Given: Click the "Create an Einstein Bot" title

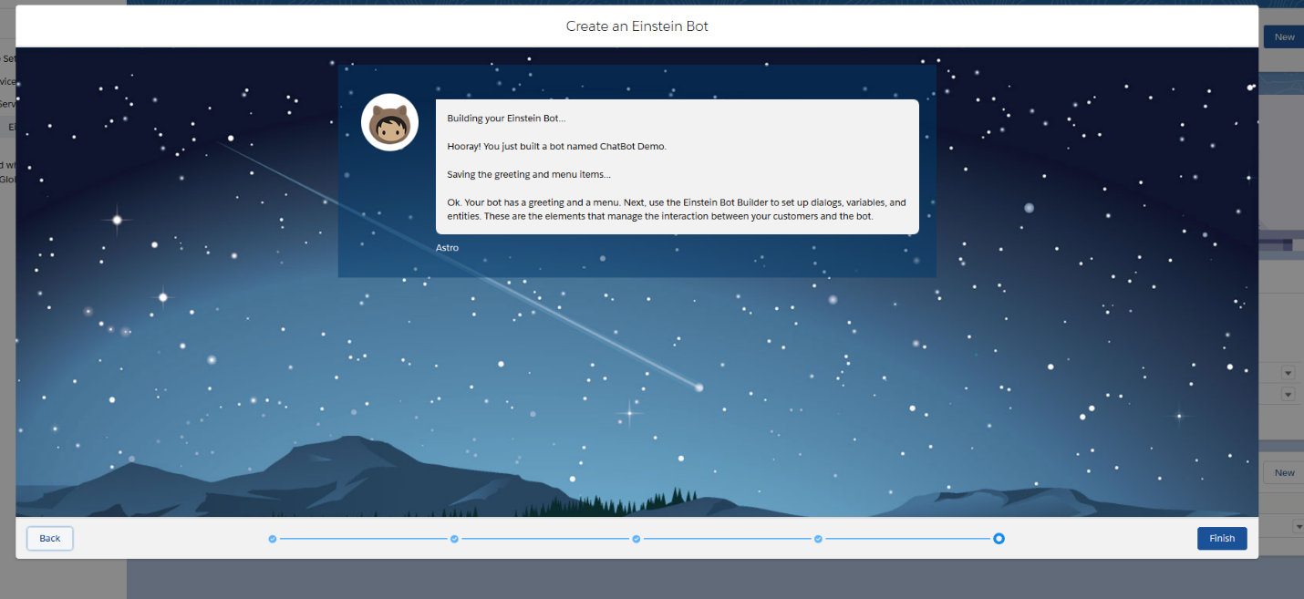Looking at the screenshot, I should (637, 26).
